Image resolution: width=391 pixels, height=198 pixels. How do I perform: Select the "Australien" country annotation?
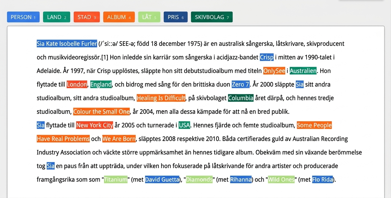coord(303,71)
